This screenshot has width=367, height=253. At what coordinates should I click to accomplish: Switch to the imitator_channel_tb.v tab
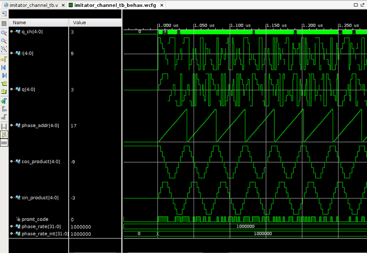(33, 5)
